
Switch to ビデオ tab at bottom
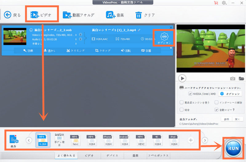click(x=89, y=156)
